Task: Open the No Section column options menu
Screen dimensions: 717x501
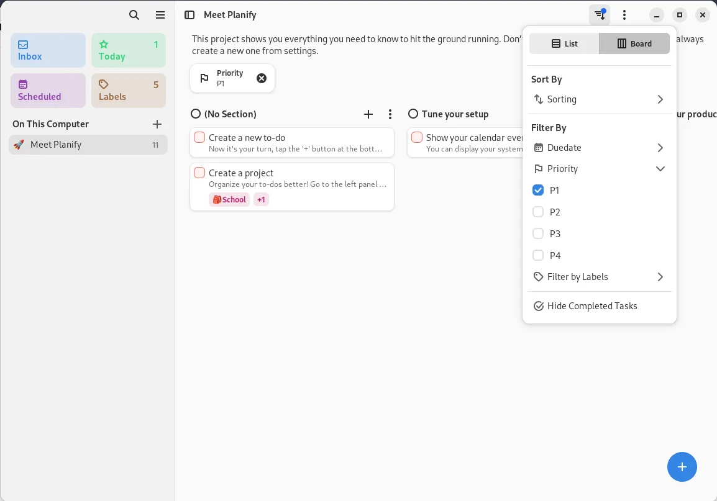Action: coord(390,114)
